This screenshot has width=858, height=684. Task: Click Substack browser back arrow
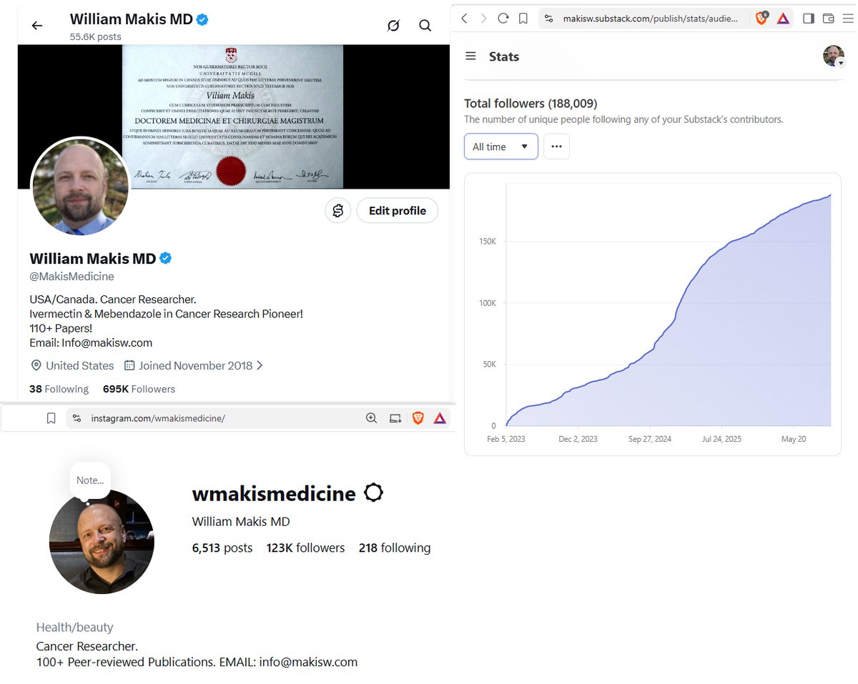click(x=464, y=19)
